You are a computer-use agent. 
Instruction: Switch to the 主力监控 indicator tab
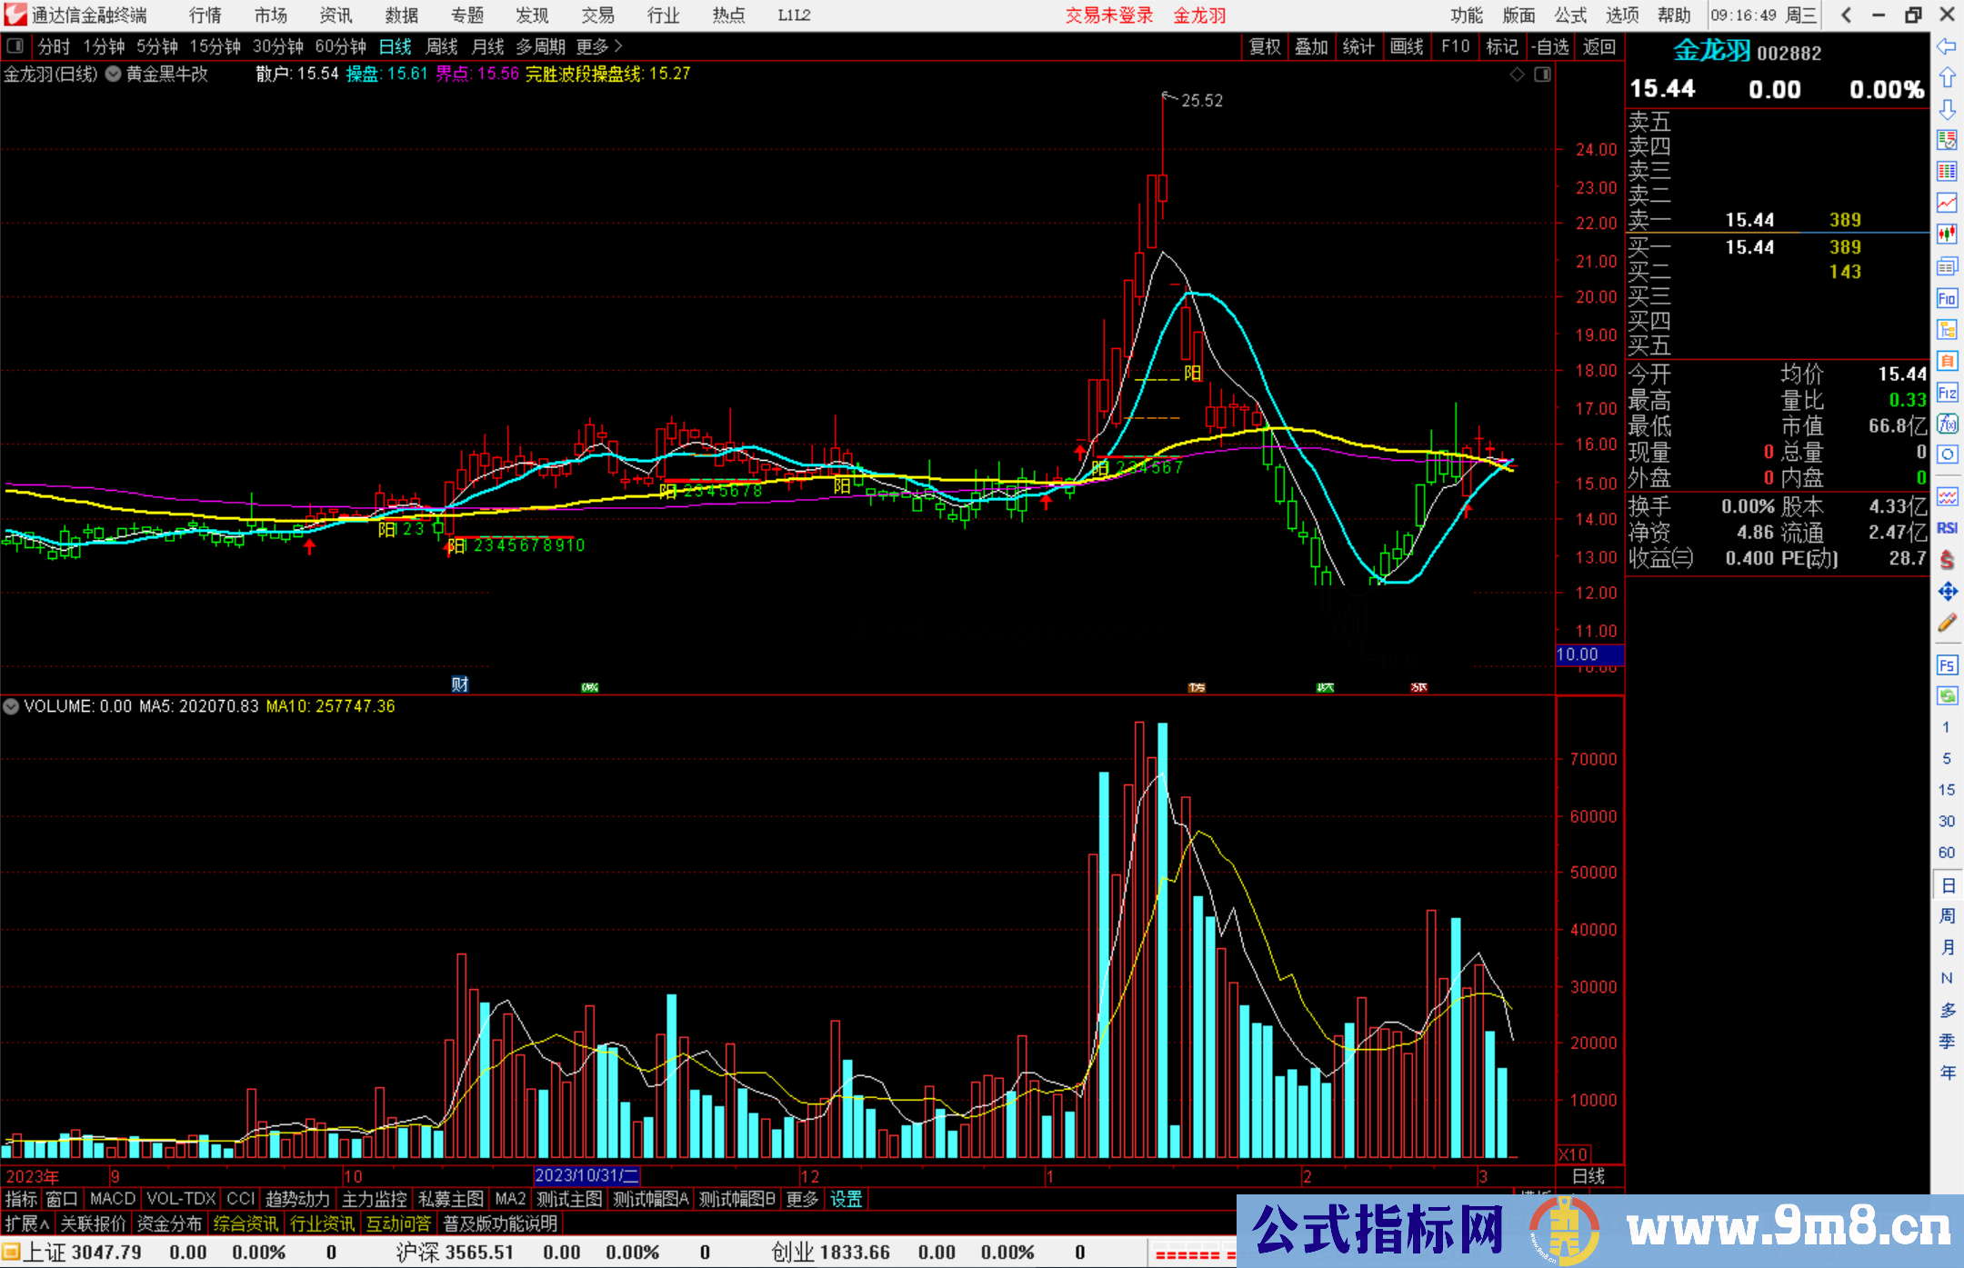tap(375, 1199)
